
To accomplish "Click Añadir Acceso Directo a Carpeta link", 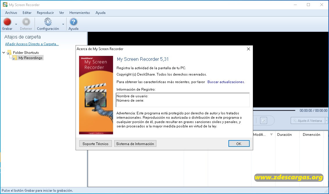I will 32,44.
